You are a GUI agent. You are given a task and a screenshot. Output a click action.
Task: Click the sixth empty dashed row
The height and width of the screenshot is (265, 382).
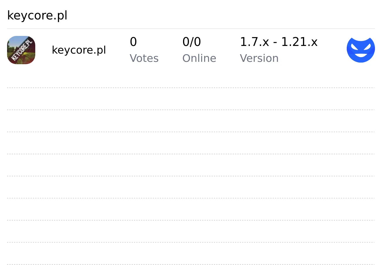(x=191, y=209)
